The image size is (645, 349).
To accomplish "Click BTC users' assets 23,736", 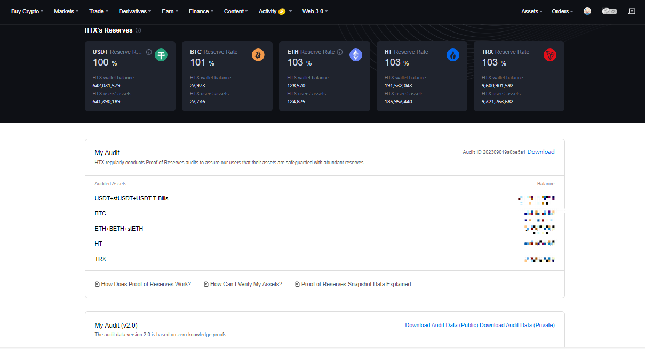I will pyautogui.click(x=197, y=101).
